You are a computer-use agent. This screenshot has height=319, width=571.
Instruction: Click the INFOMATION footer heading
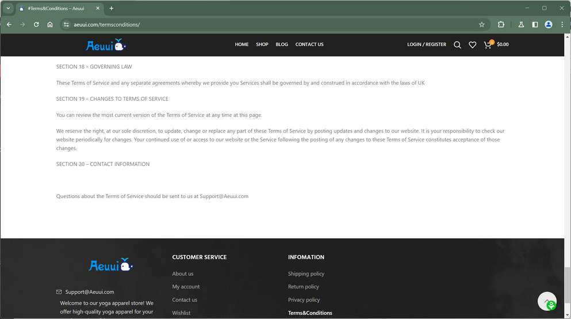306,257
